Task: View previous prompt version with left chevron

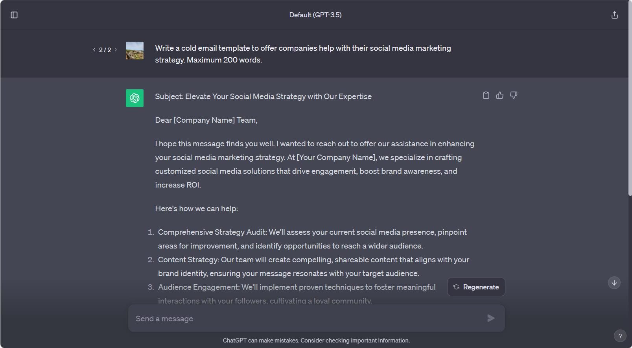Action: tap(94, 50)
